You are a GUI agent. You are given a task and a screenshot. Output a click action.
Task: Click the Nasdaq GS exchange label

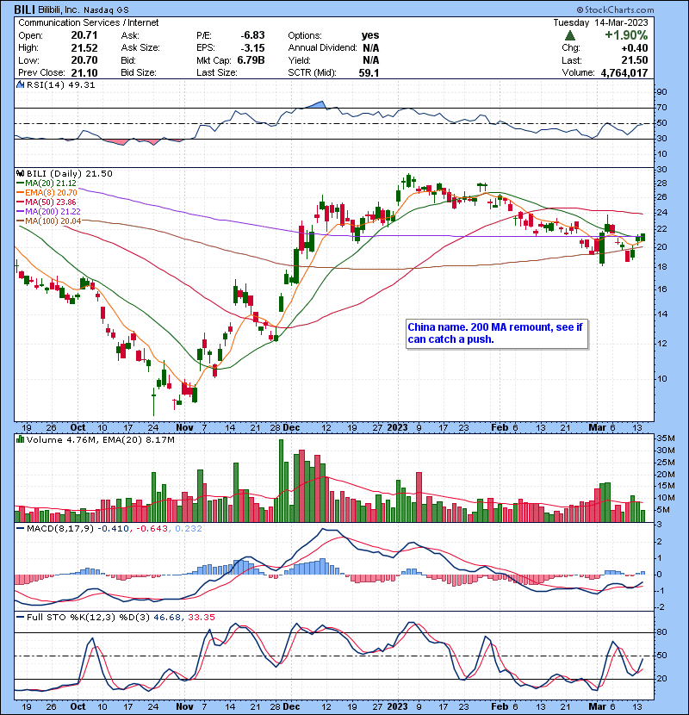[x=106, y=9]
